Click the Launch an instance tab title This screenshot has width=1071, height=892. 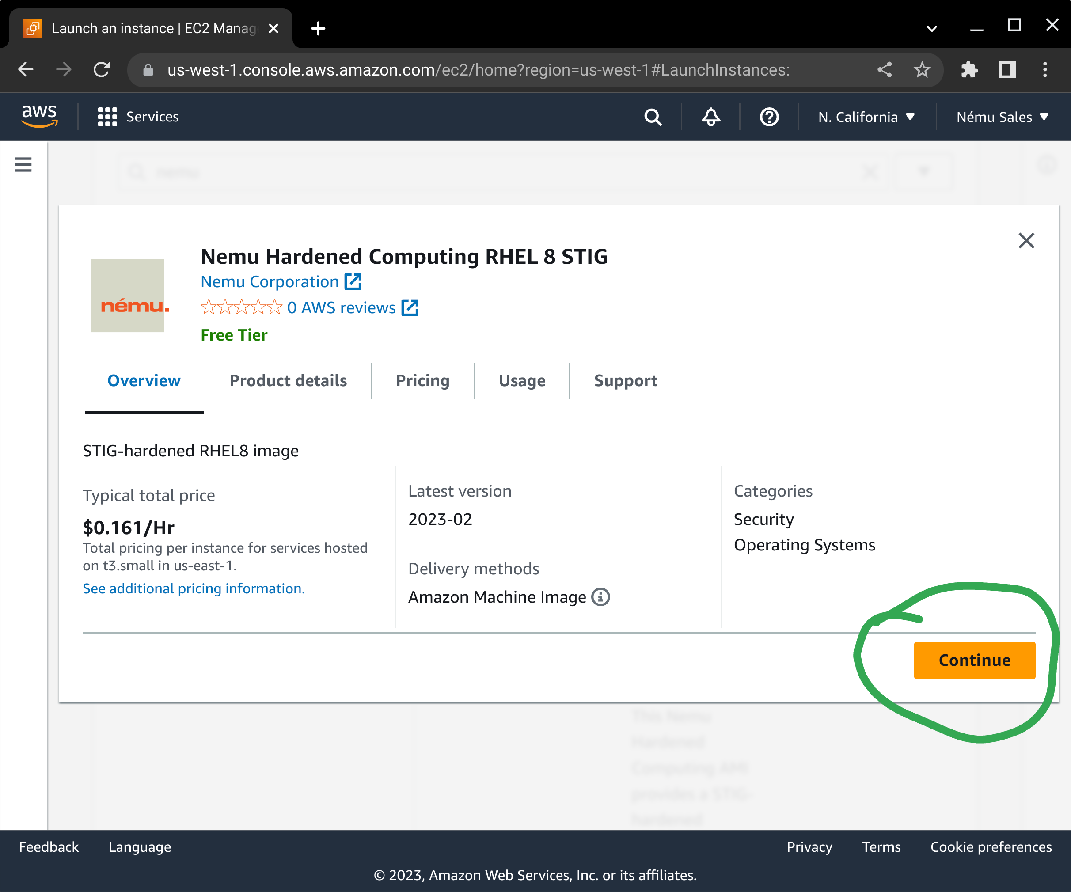pos(154,29)
